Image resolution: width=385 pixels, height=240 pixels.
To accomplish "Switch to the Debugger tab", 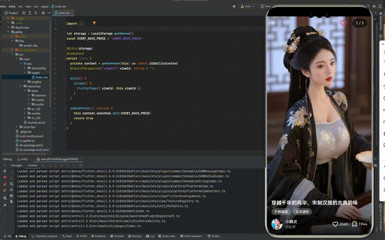I will coord(16,165).
